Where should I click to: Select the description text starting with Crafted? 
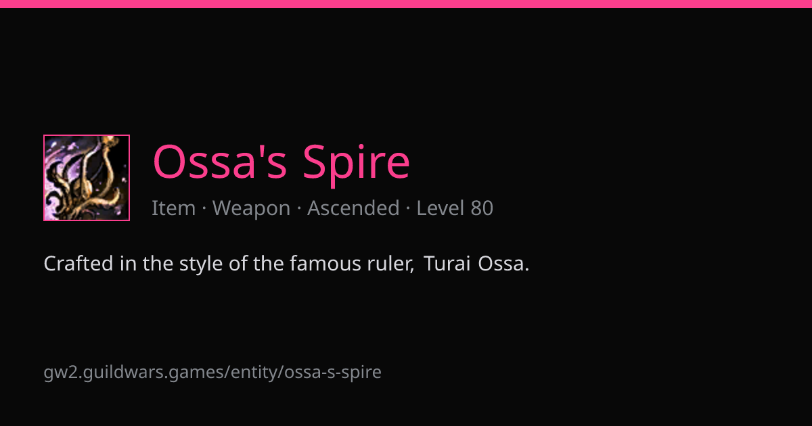tap(286, 264)
